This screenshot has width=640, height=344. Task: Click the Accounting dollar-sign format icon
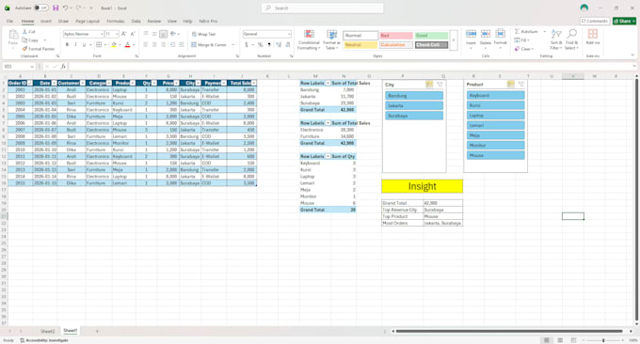[x=247, y=44]
